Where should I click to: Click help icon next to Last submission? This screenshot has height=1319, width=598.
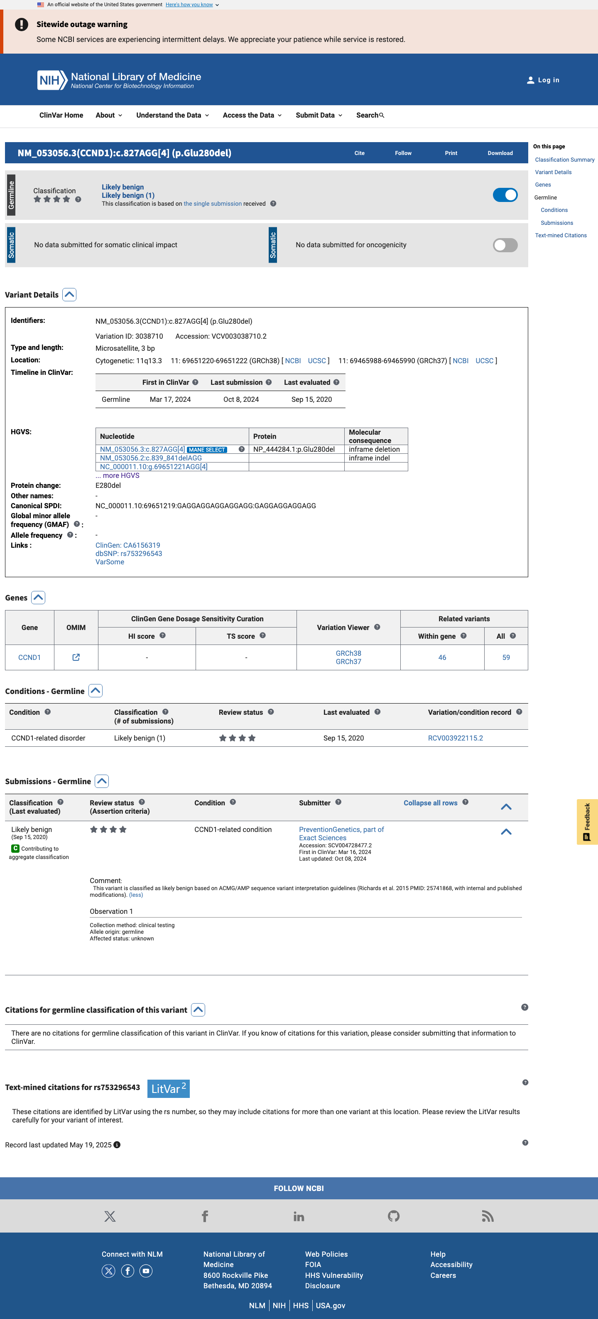click(269, 382)
